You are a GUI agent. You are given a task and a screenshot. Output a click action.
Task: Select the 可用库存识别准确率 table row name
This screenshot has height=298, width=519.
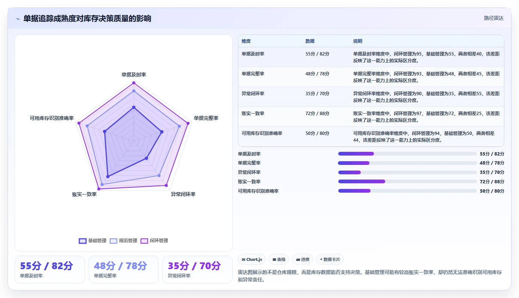pyautogui.click(x=262, y=133)
